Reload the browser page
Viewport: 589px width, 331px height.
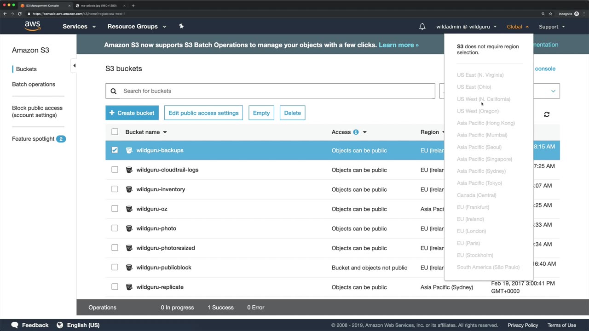[20, 14]
